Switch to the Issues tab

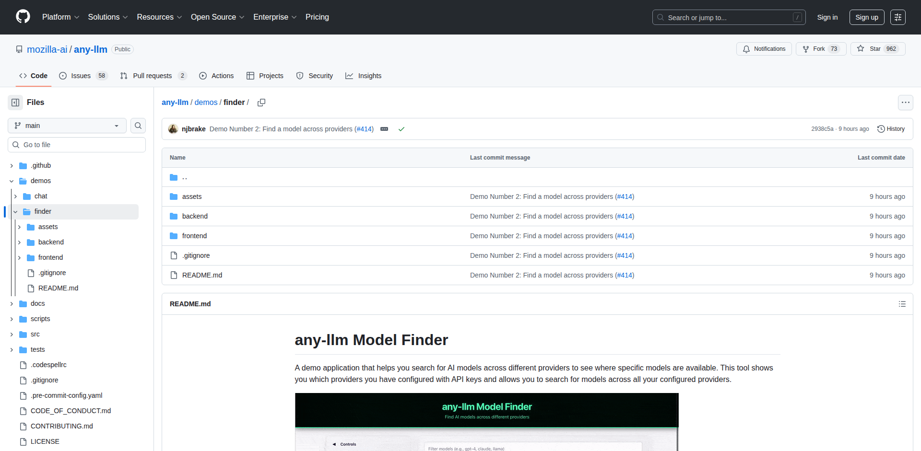pos(83,76)
